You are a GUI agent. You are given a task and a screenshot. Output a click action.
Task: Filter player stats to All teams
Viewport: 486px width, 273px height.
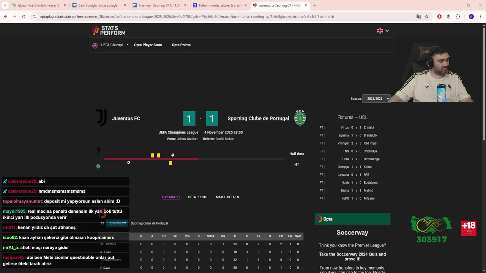click(102, 223)
